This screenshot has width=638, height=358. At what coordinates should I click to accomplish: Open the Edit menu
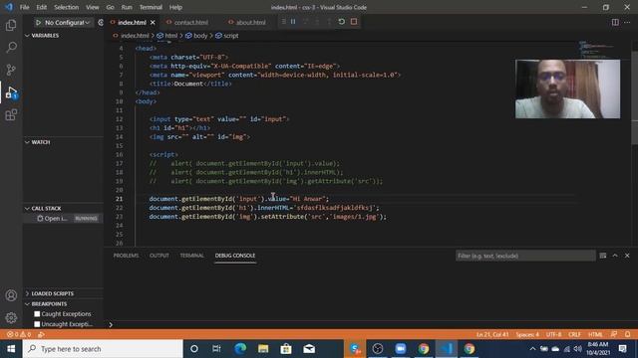[42, 7]
